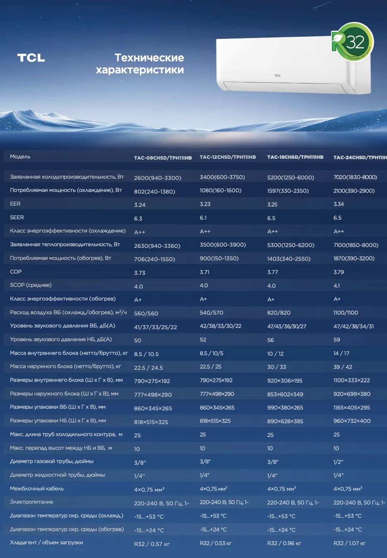Click the 'Технические характеристики' heading
Screen dimensions: 387x558
(x=140, y=63)
